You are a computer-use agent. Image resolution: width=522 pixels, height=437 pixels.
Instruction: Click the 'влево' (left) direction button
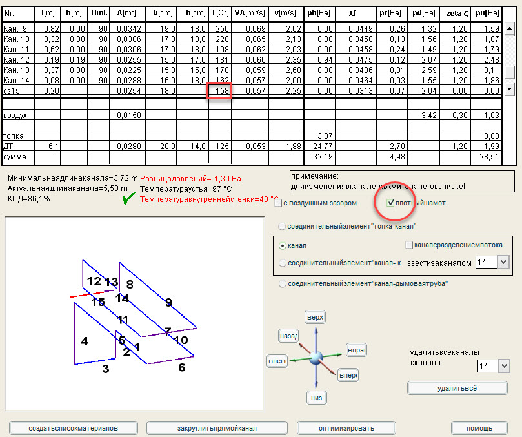[x=276, y=361]
